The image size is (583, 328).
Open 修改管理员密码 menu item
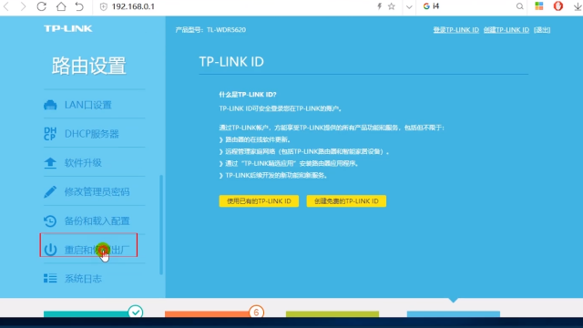pos(97,192)
